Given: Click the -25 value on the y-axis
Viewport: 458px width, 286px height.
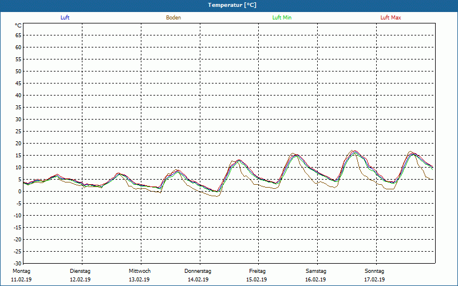Looking at the screenshot, I should tap(18, 251).
